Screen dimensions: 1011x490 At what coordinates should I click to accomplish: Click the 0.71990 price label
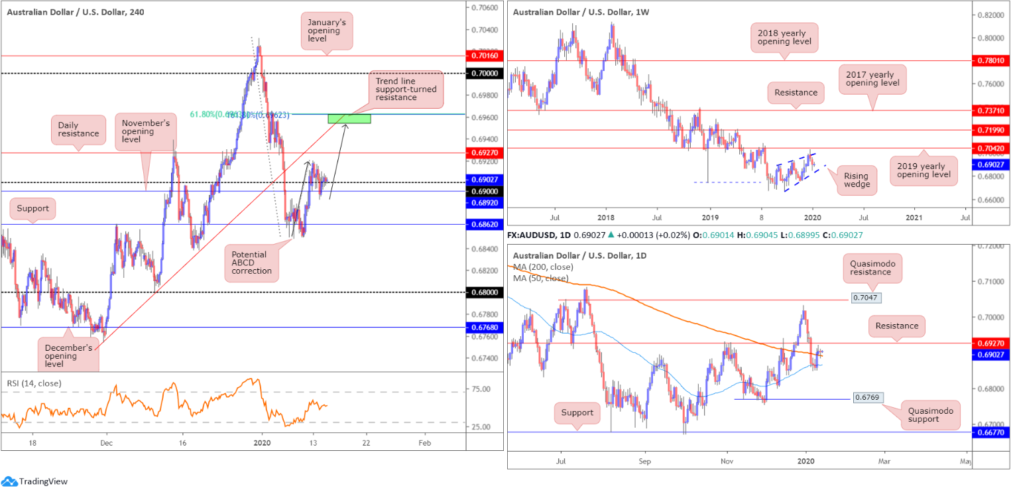click(991, 130)
